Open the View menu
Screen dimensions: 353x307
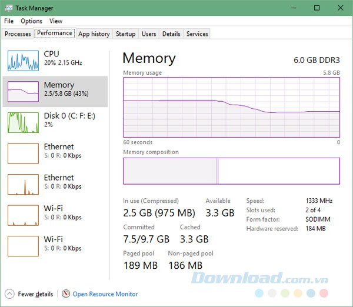(x=56, y=21)
